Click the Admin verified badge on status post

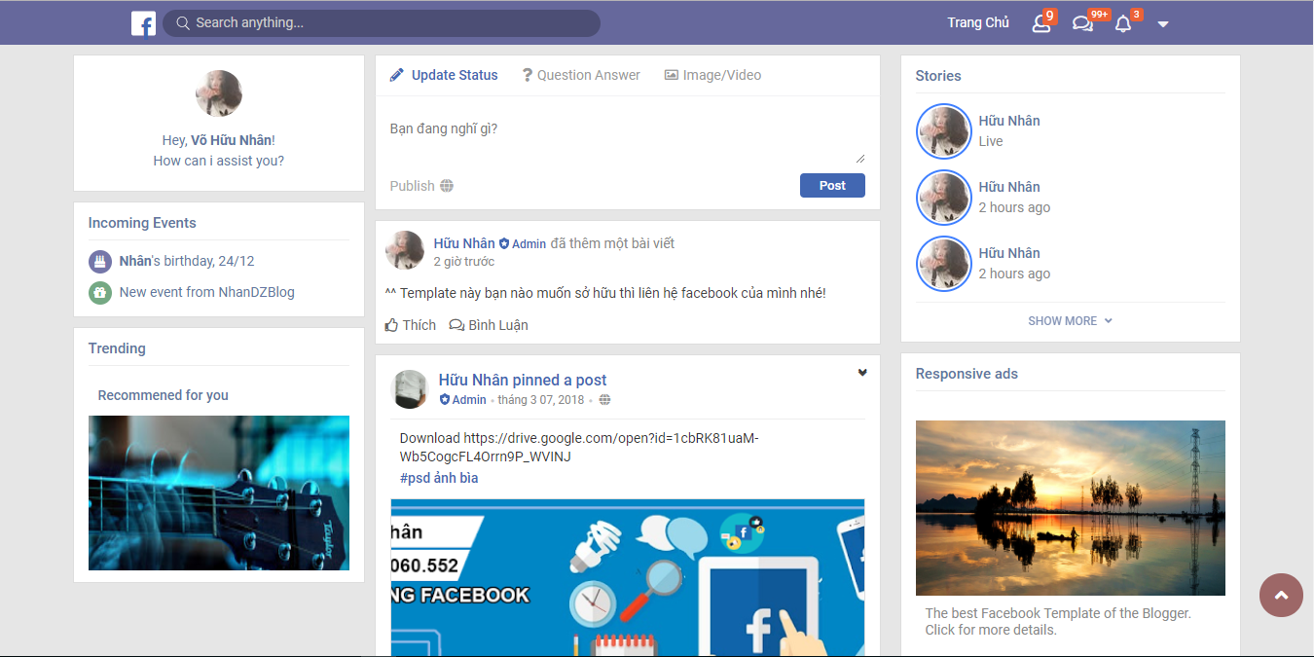click(x=523, y=244)
